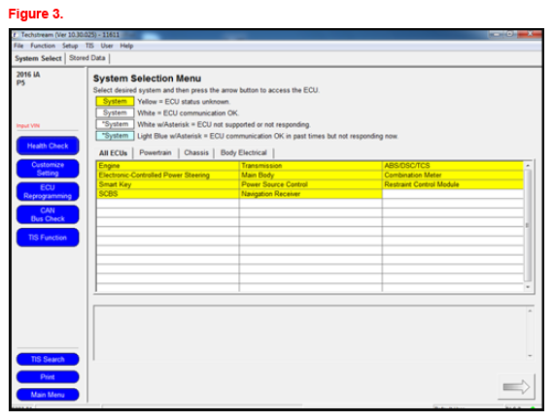Screen dimensions: 553x420
Task: Select the ABS/DSC/TCS system cell
Action: (x=453, y=166)
